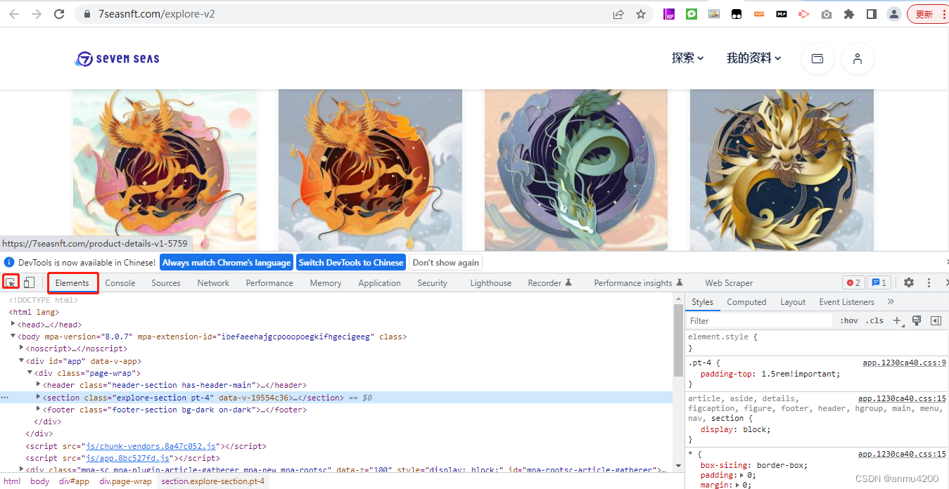This screenshot has width=949, height=489.
Task: Bookmark this page with the star icon
Action: [x=641, y=14]
